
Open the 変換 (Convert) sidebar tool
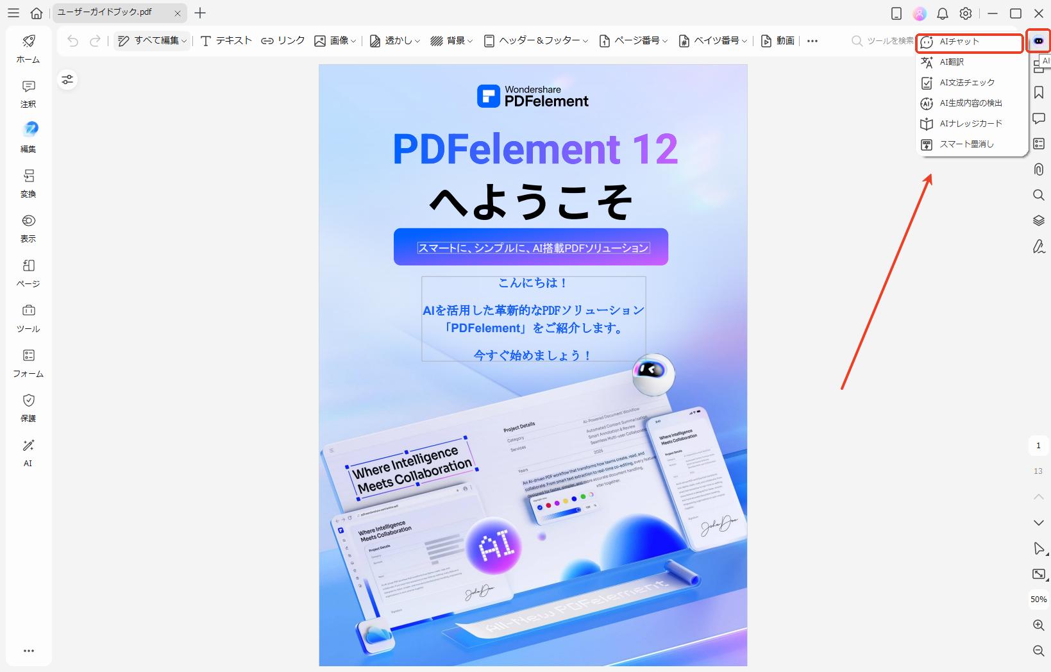pyautogui.click(x=28, y=183)
